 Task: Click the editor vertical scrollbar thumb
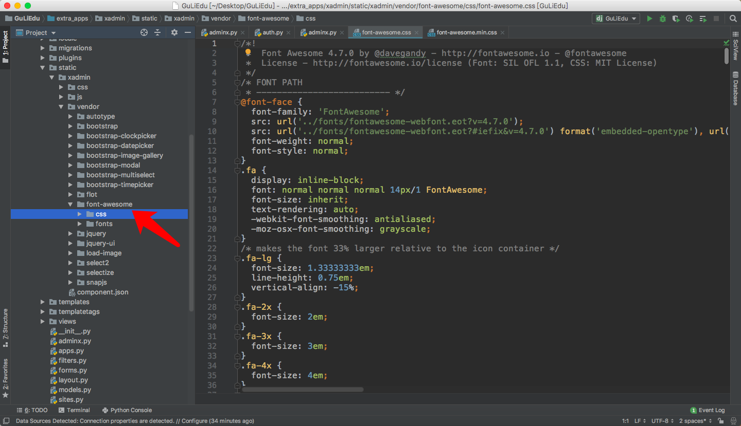tap(726, 55)
